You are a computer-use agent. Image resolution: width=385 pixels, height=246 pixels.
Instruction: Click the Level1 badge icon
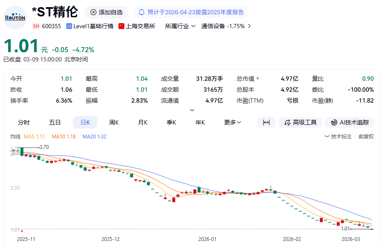69,26
